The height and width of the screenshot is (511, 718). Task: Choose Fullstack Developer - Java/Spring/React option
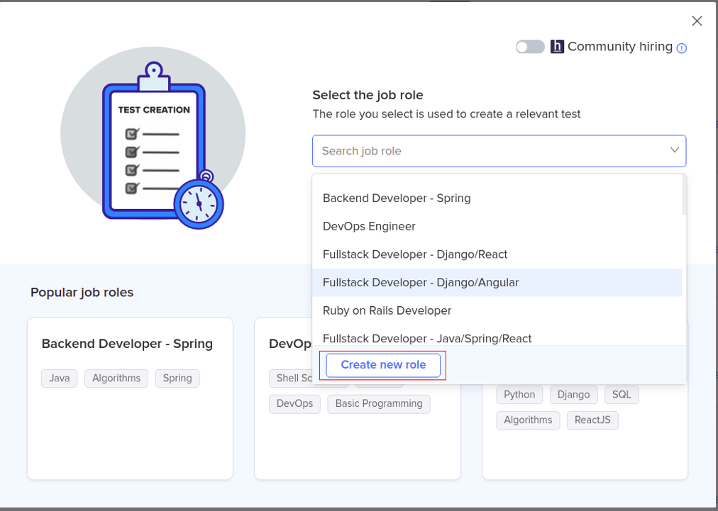427,338
